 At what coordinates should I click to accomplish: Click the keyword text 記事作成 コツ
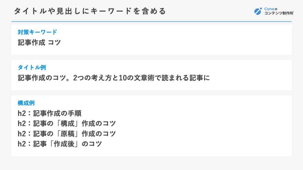pyautogui.click(x=39, y=42)
